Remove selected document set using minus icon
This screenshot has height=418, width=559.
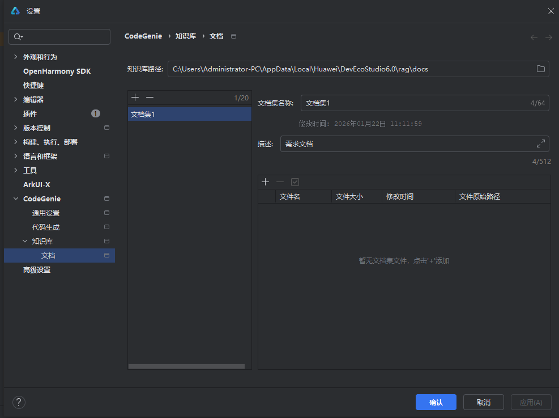(x=150, y=97)
